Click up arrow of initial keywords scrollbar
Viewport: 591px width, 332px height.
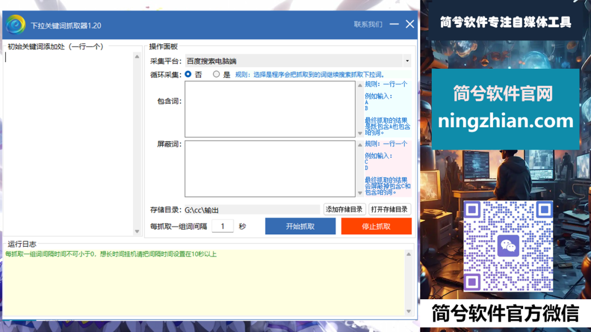point(137,57)
